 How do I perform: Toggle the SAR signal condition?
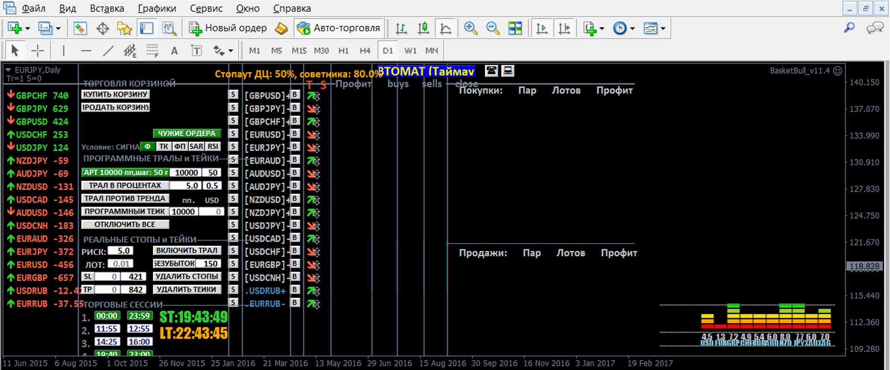coord(196,147)
